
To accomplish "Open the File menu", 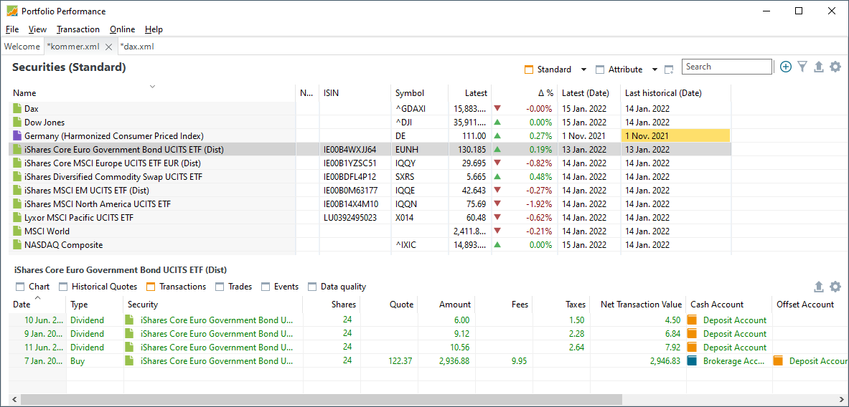I will pyautogui.click(x=12, y=29).
